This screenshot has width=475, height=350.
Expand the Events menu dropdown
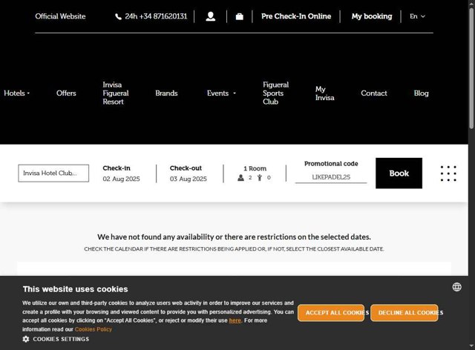point(221,93)
